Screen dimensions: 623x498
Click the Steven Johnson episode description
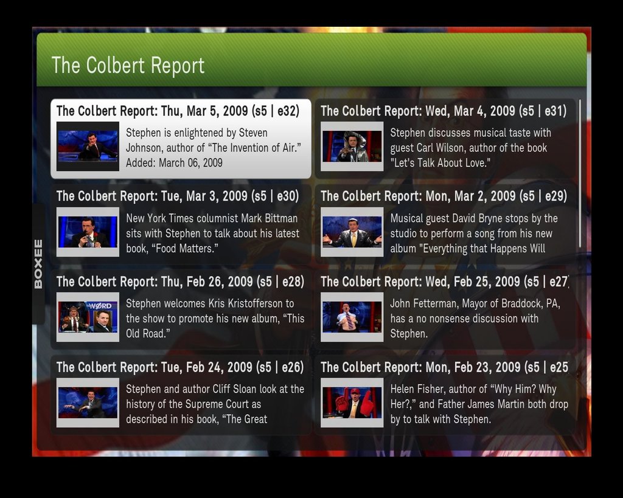[214, 148]
